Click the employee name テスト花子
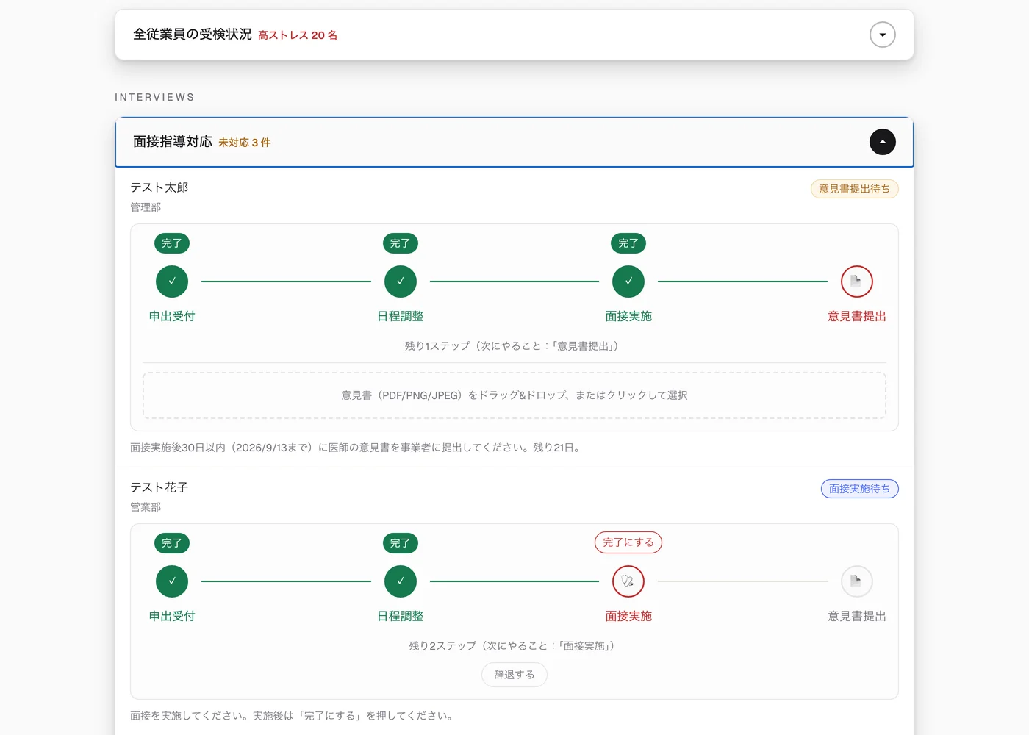 (159, 487)
